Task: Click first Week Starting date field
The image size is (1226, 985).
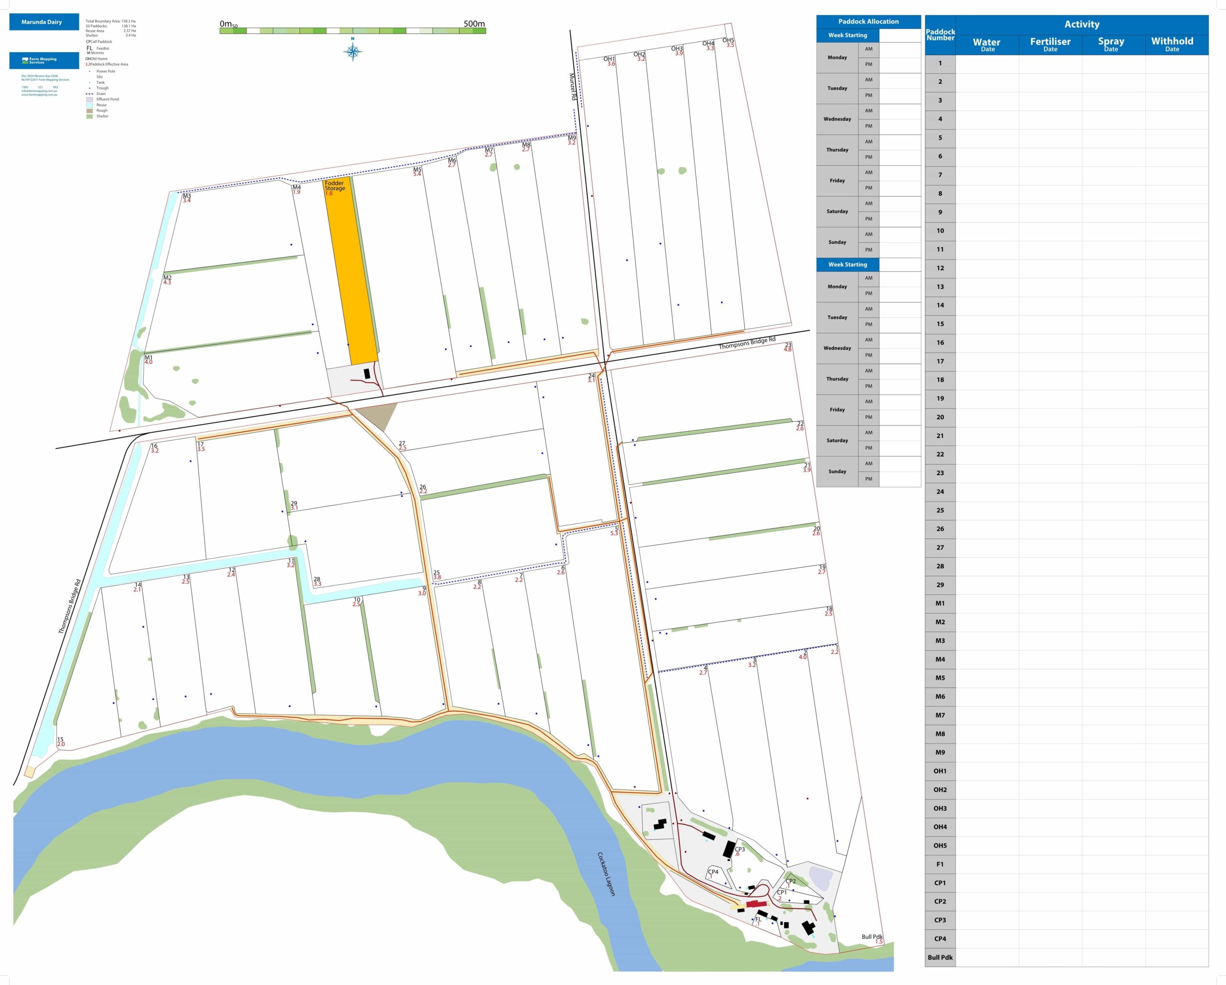Action: pyautogui.click(x=899, y=35)
